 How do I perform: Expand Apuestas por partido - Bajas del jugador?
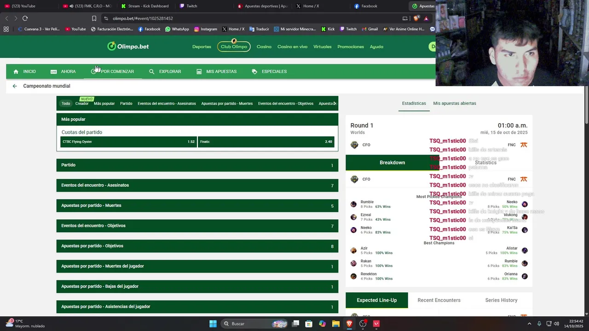(197, 286)
